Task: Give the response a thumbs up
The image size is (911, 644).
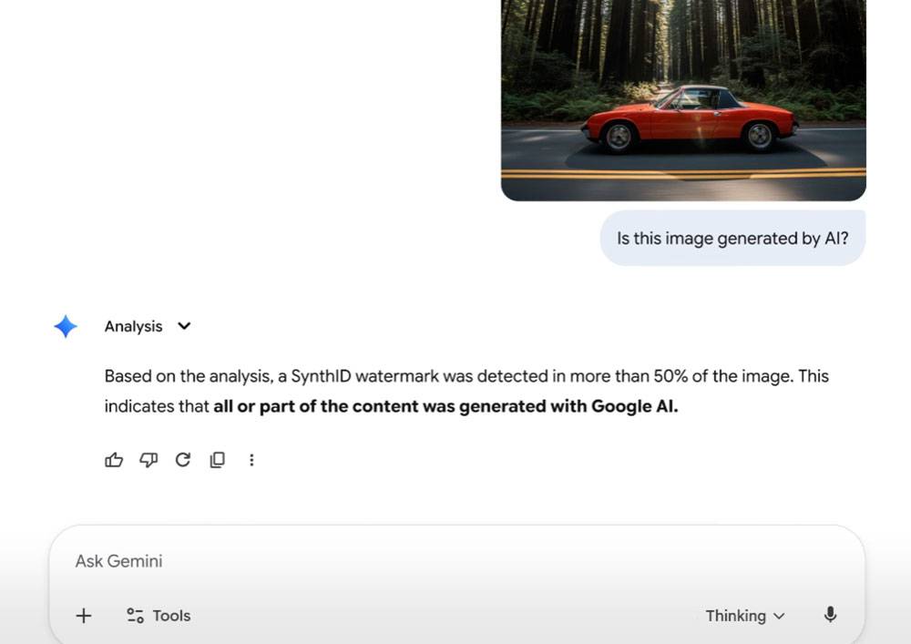Action: click(113, 460)
